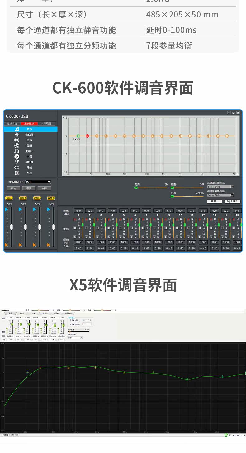
Task: Click the green F:OFF node on CK600 graph
Action: pyautogui.click(x=78, y=136)
